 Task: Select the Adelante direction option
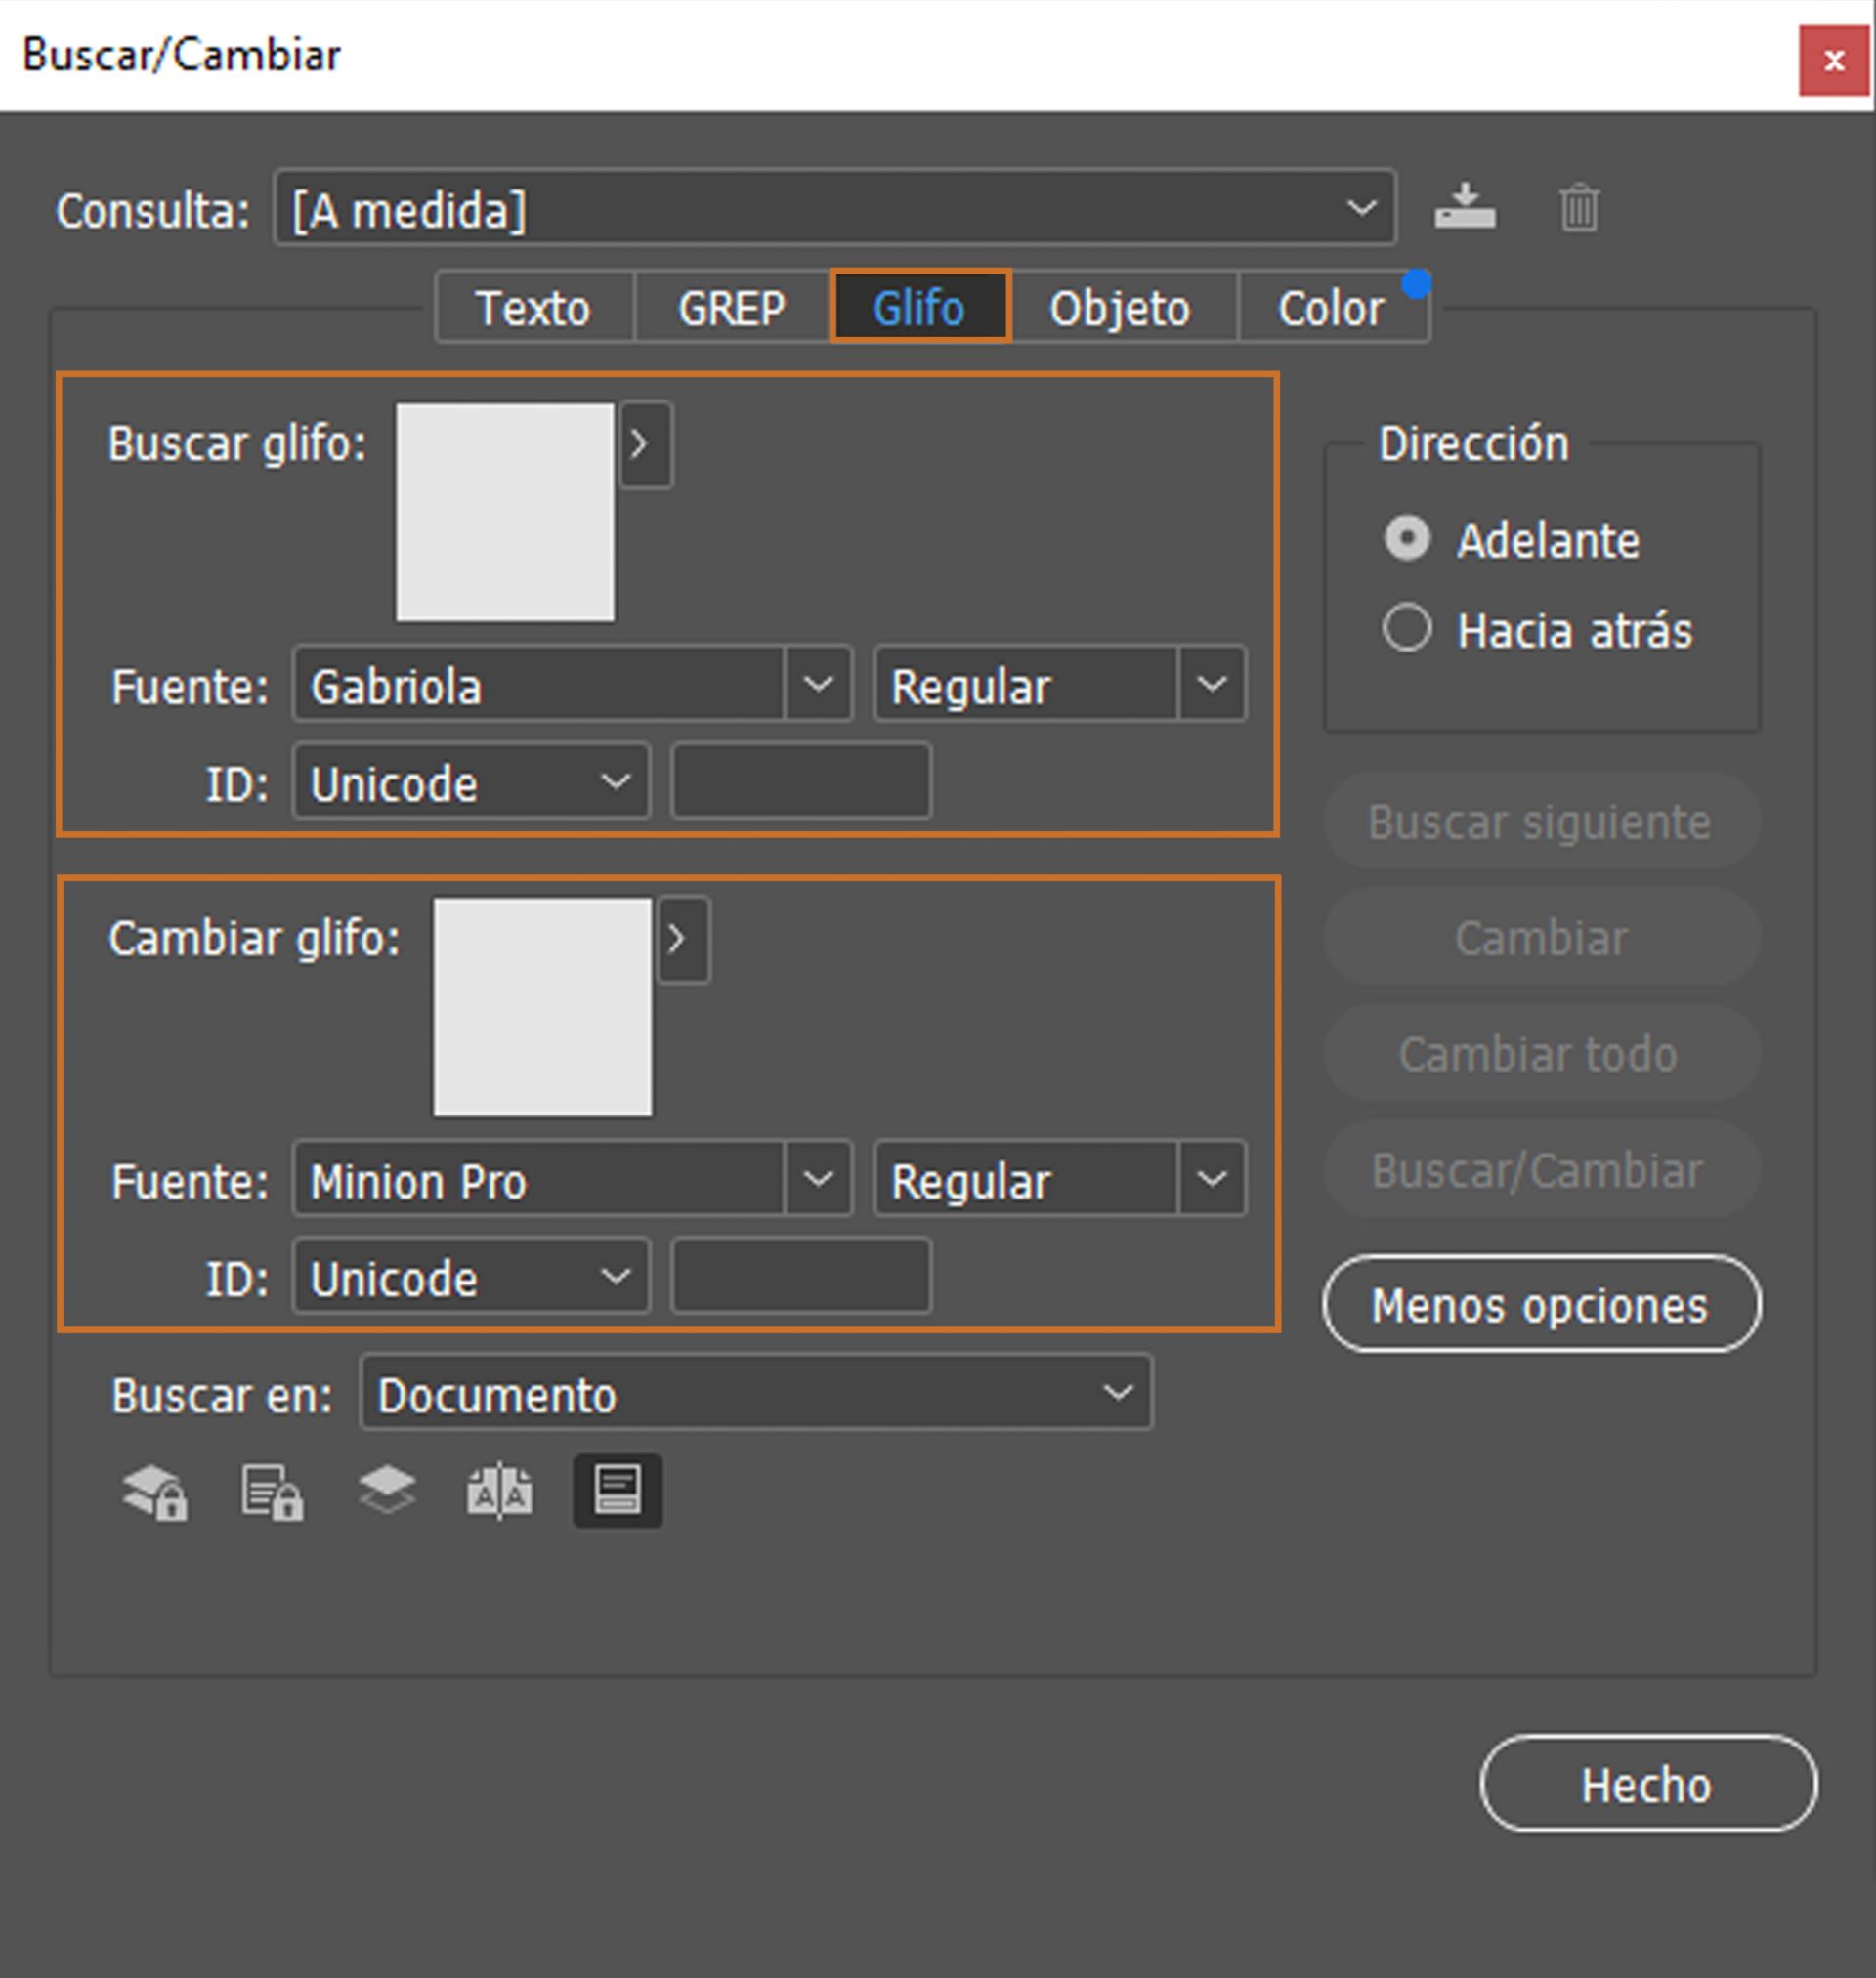click(x=1408, y=539)
